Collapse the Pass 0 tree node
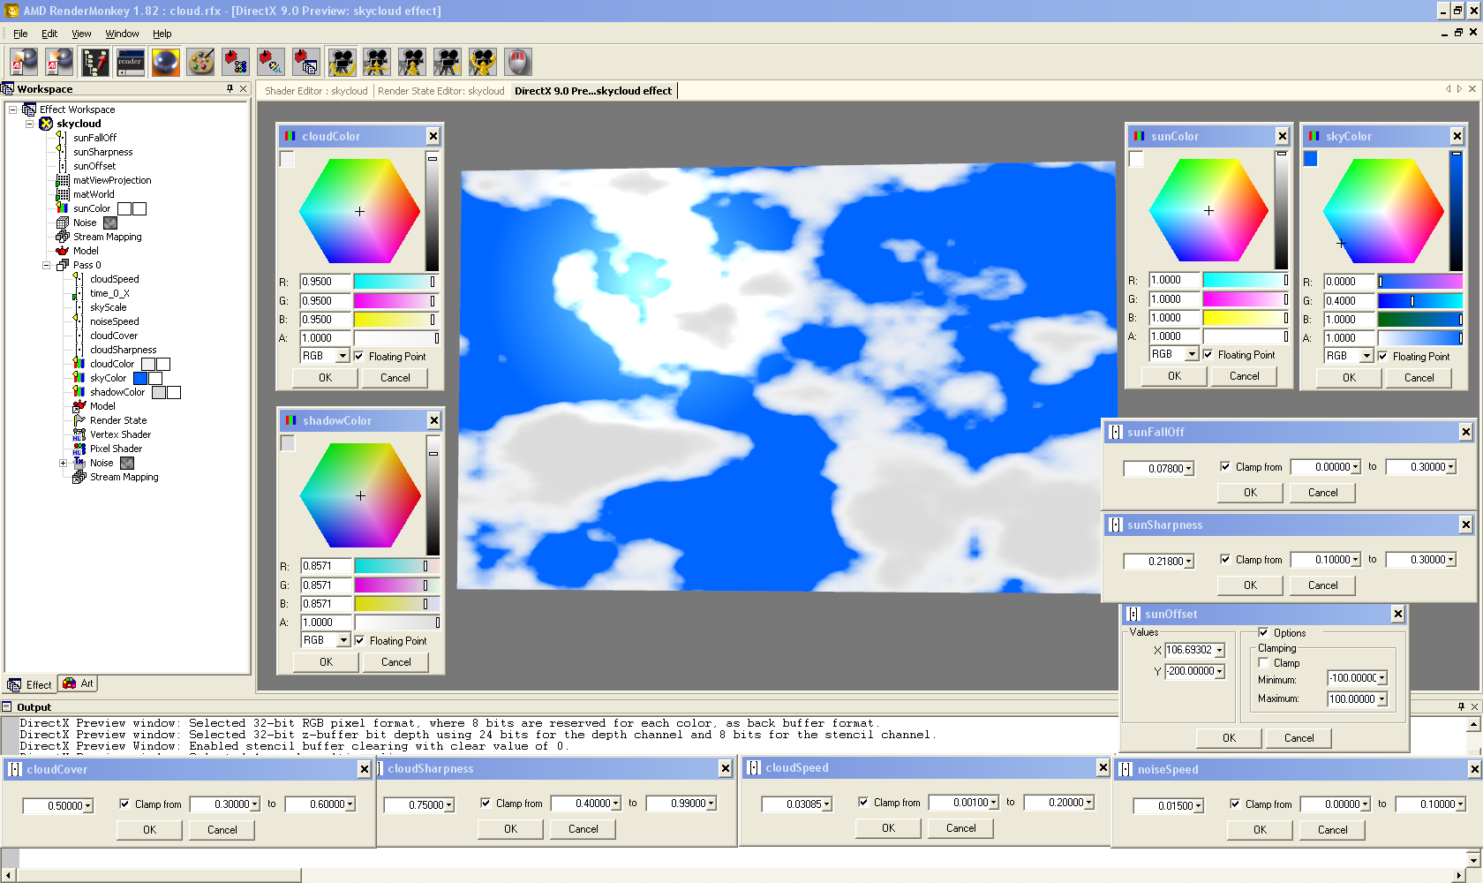The height and width of the screenshot is (883, 1483). tap(46, 265)
